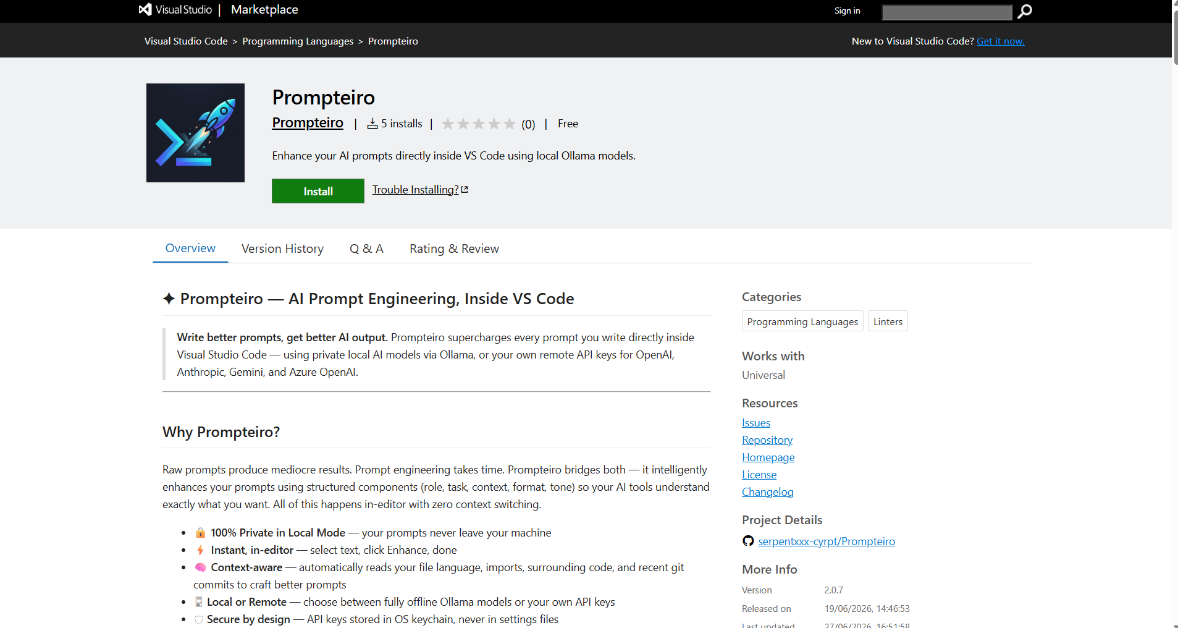Switch to the Version History tab
This screenshot has width=1178, height=628.
pos(282,248)
